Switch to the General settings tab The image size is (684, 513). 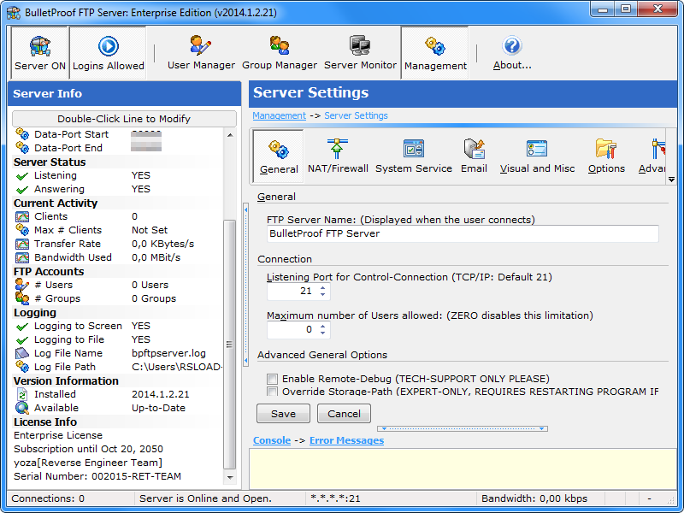click(279, 156)
